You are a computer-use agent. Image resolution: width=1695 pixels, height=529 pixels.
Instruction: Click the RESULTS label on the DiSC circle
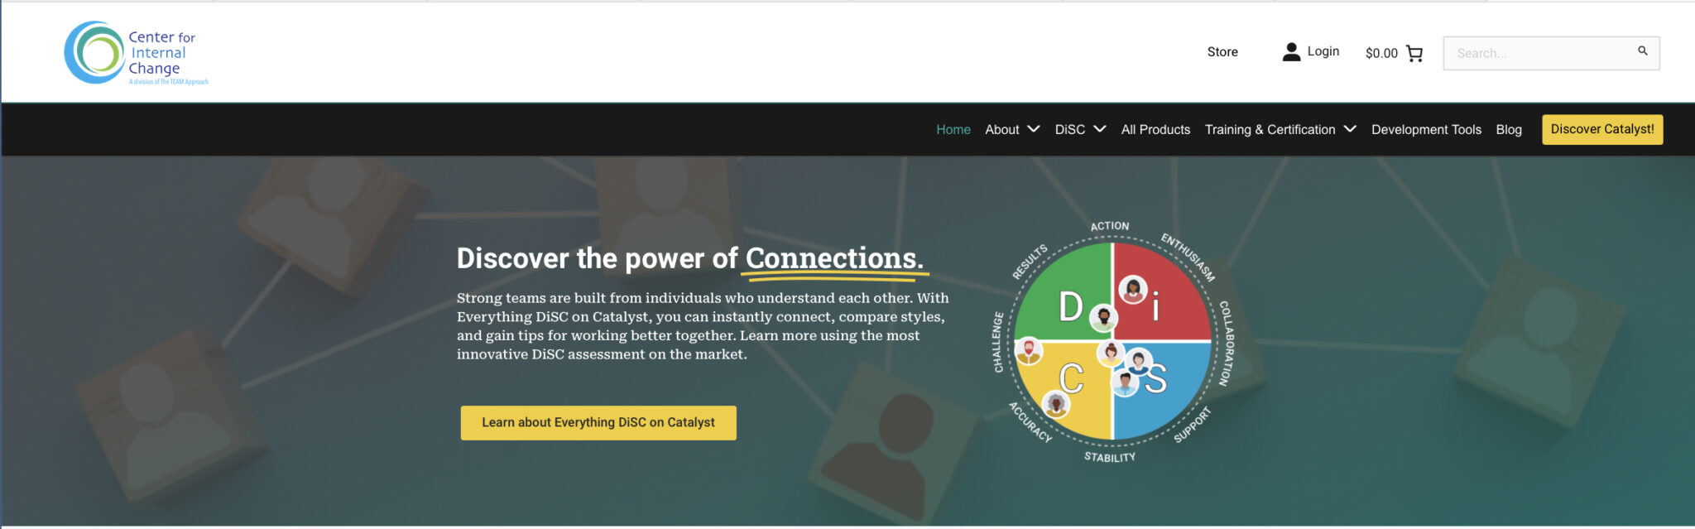(x=1030, y=262)
